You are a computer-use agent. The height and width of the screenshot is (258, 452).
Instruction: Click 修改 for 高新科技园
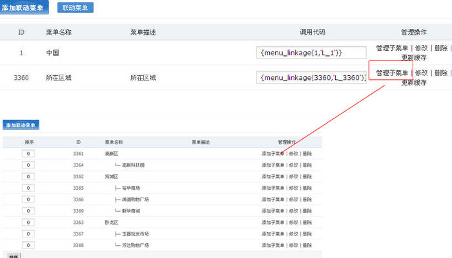pyautogui.click(x=293, y=165)
